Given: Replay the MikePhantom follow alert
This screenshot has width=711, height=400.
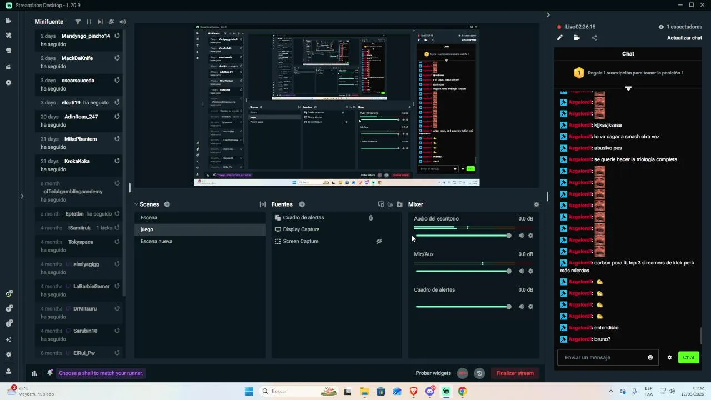Looking at the screenshot, I should [x=117, y=139].
